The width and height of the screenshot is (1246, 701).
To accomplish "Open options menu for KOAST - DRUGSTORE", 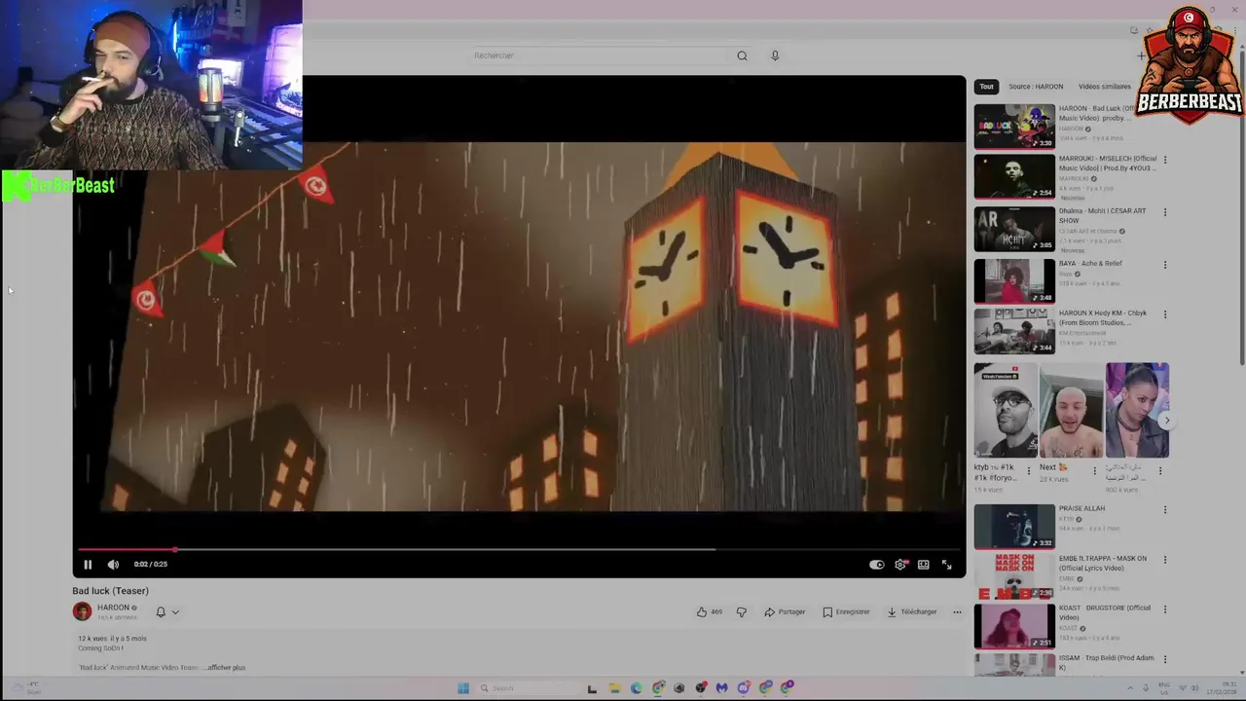I will pos(1165,609).
